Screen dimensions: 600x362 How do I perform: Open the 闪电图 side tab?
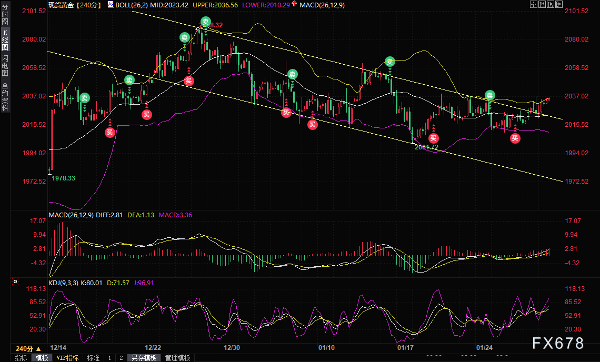point(5,66)
